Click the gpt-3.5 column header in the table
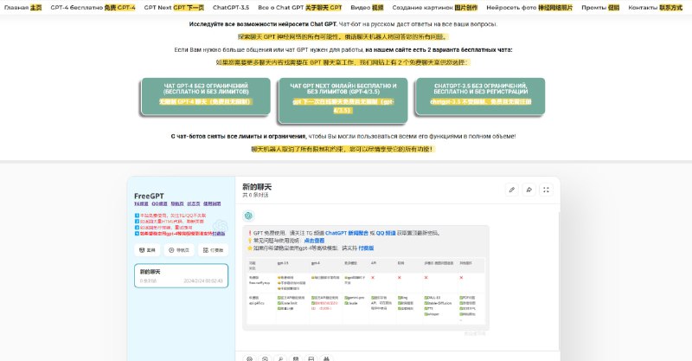 click(283, 263)
